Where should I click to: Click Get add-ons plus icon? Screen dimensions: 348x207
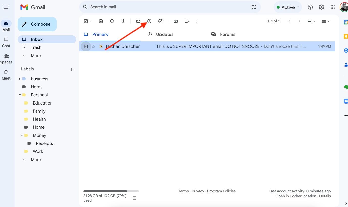[346, 115]
